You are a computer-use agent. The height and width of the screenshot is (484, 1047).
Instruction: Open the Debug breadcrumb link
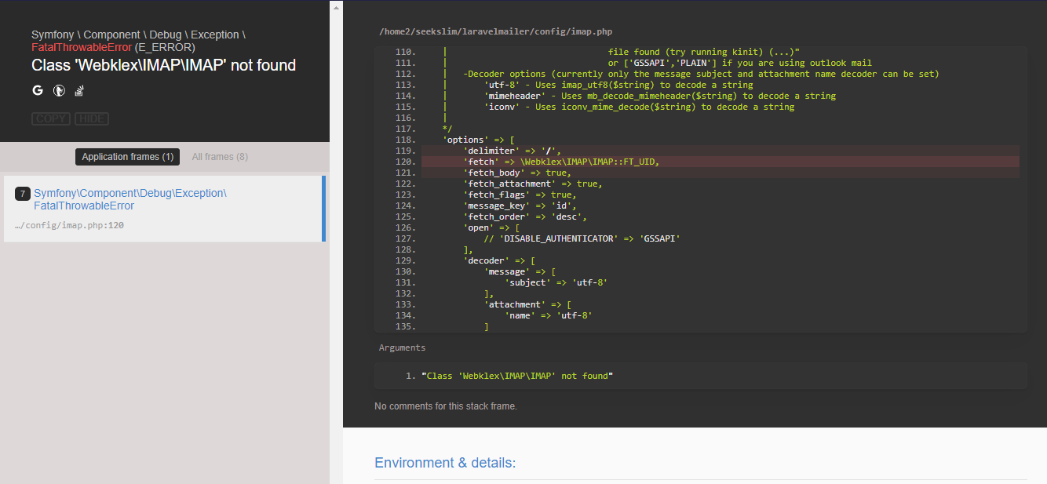pos(166,35)
